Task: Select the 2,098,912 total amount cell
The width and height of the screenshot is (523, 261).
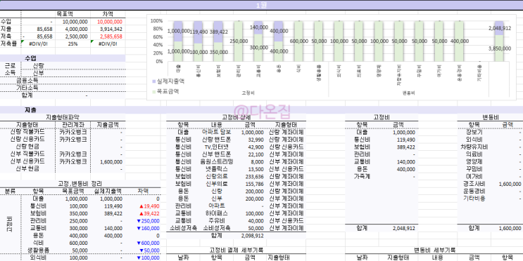Action: click(x=253, y=236)
